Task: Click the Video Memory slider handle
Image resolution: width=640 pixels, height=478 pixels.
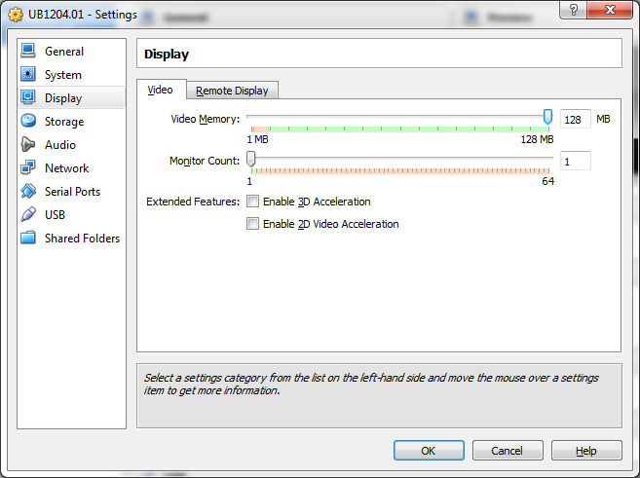Action: pyautogui.click(x=547, y=117)
